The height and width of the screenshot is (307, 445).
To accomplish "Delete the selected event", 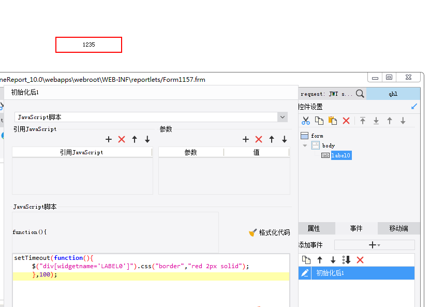I will [x=360, y=260].
